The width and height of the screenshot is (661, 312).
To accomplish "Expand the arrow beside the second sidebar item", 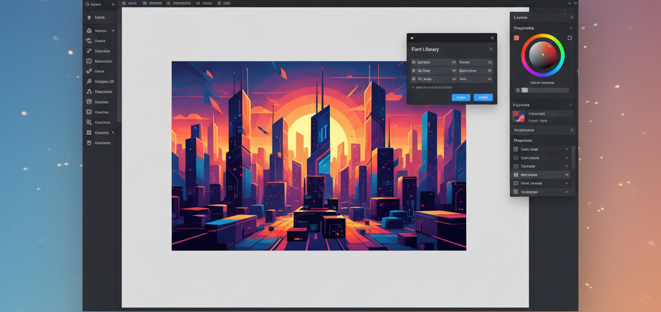I will pos(113,30).
